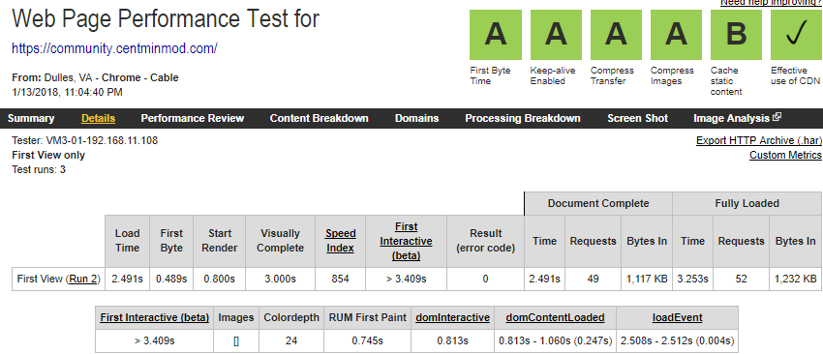
Task: Click the 0.489s First Byte value
Action: tap(171, 279)
